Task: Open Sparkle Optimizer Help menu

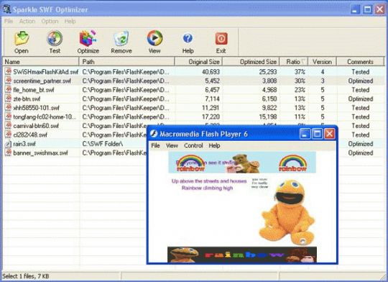Action: click(x=70, y=22)
